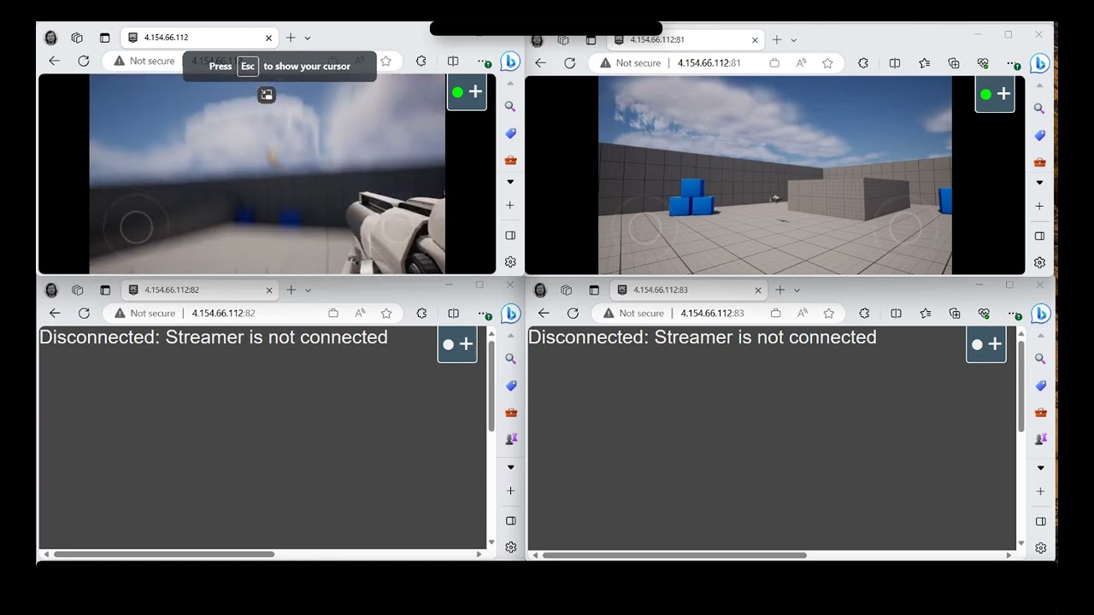This screenshot has height=615, width=1094.
Task: Open a new tab in the :82 window
Action: tap(291, 290)
